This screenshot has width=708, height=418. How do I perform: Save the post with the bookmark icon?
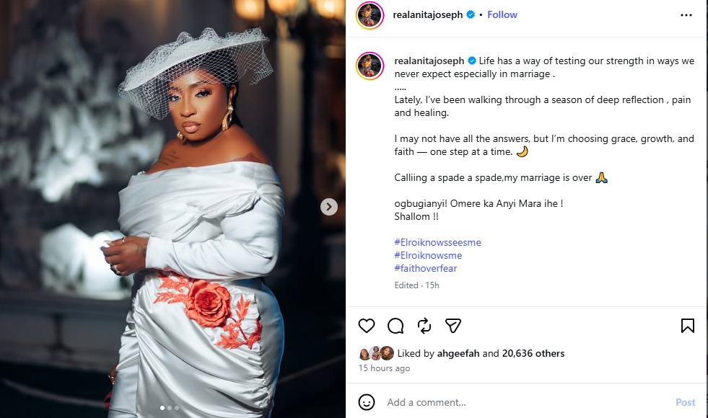tap(688, 326)
